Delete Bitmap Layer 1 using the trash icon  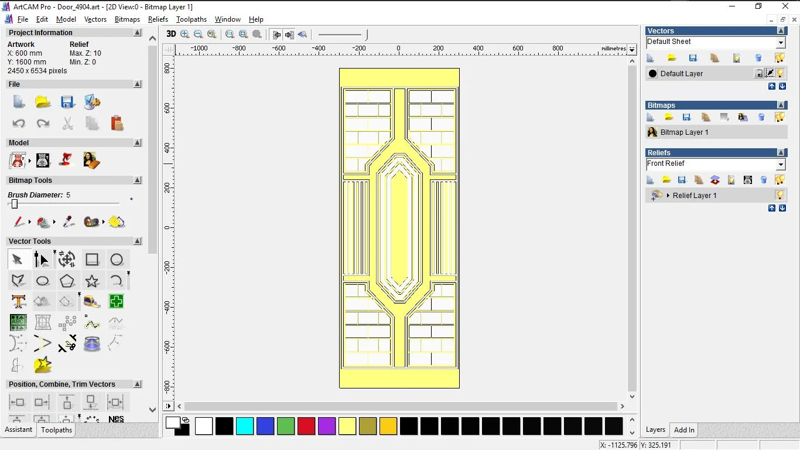coord(762,117)
